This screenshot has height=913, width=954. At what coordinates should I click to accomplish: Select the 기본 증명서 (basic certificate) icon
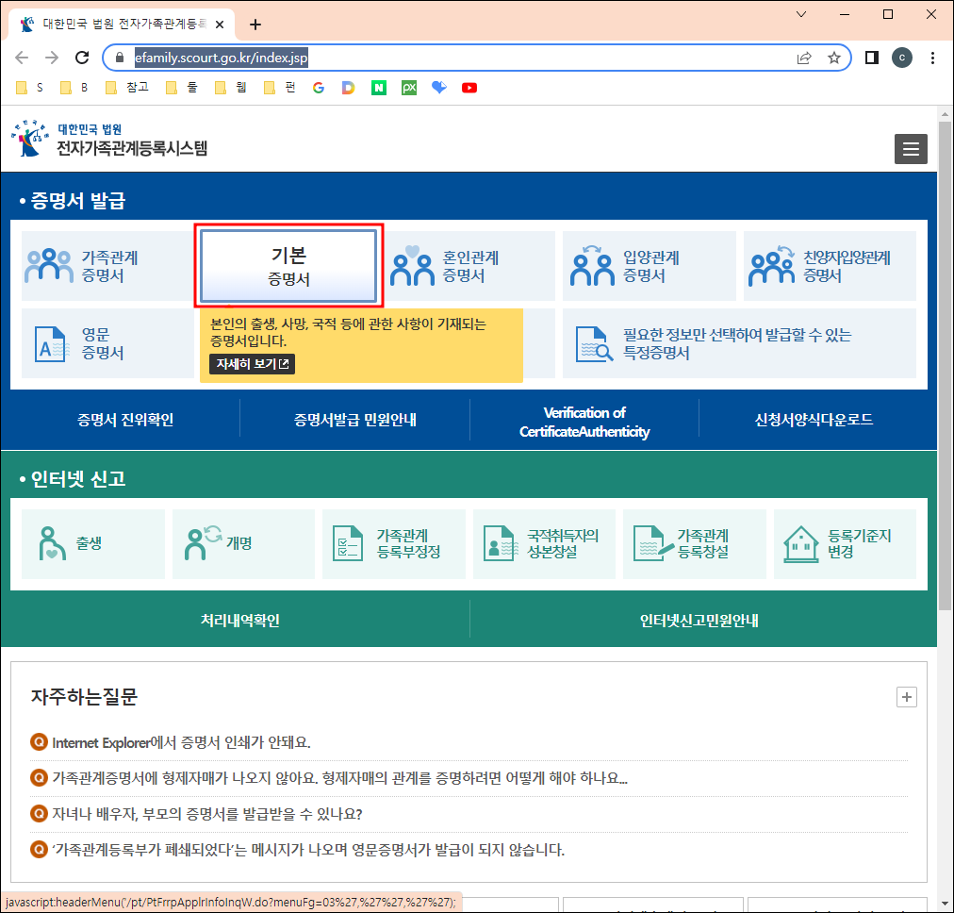[288, 265]
